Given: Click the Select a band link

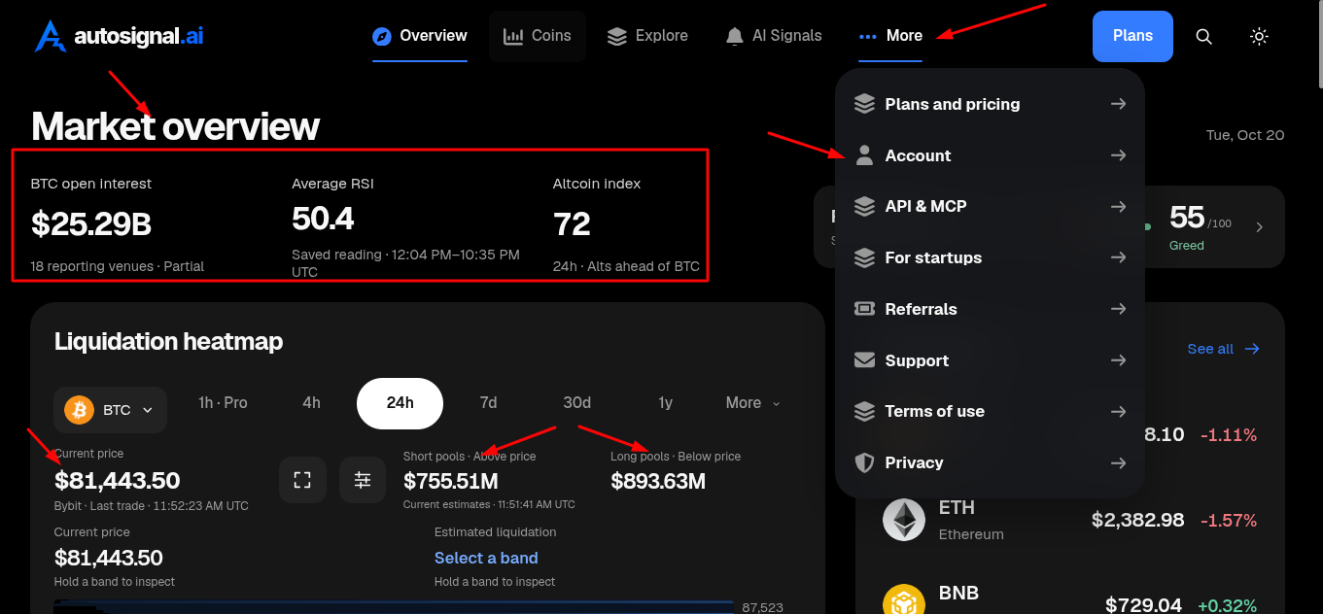Looking at the screenshot, I should [486, 558].
